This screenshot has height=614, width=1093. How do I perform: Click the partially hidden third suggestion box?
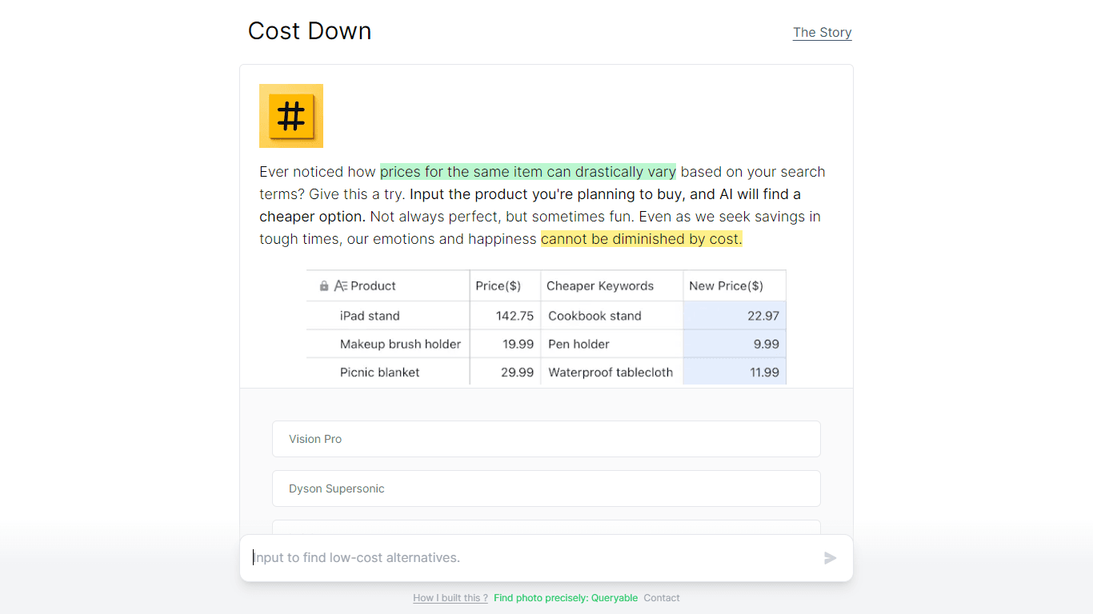tap(546, 527)
